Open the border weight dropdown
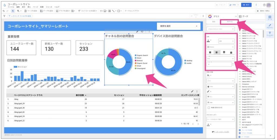Image resolution: width=277 pixels, height=140 pixels. [x=220, y=97]
